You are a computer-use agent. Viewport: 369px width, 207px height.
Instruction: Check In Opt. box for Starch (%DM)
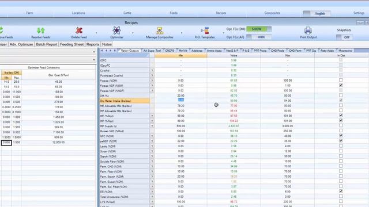click(x=341, y=156)
